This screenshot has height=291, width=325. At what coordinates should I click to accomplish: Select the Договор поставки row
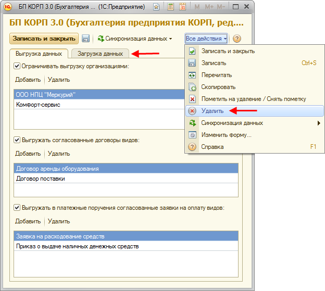(126, 179)
